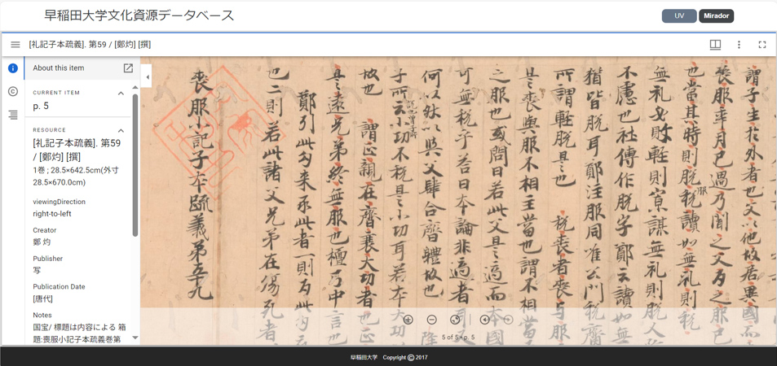Open the rights/copyright panel icon
Screen dimensions: 777x366
coord(13,91)
